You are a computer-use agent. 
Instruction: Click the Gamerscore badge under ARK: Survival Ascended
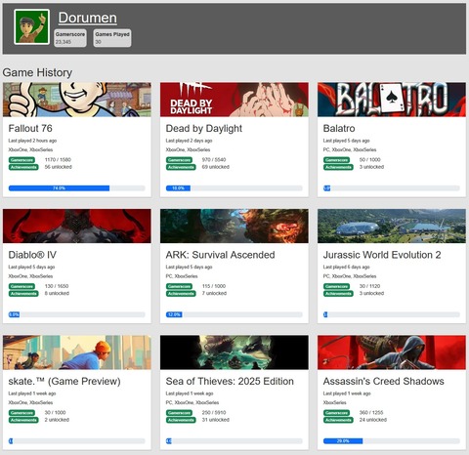pyautogui.click(x=179, y=286)
